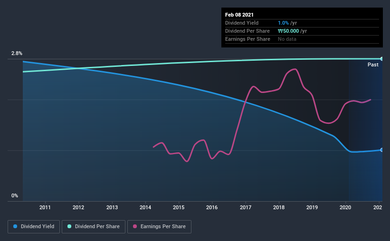Click the 2019 label on the x-axis
The image size is (390, 241).
[x=312, y=207]
